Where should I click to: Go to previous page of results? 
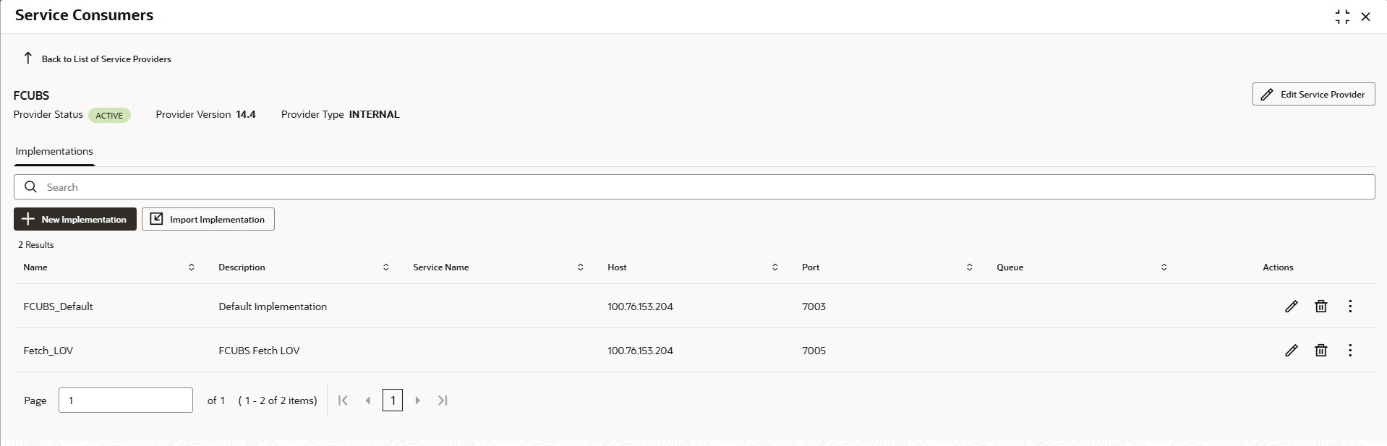[368, 400]
